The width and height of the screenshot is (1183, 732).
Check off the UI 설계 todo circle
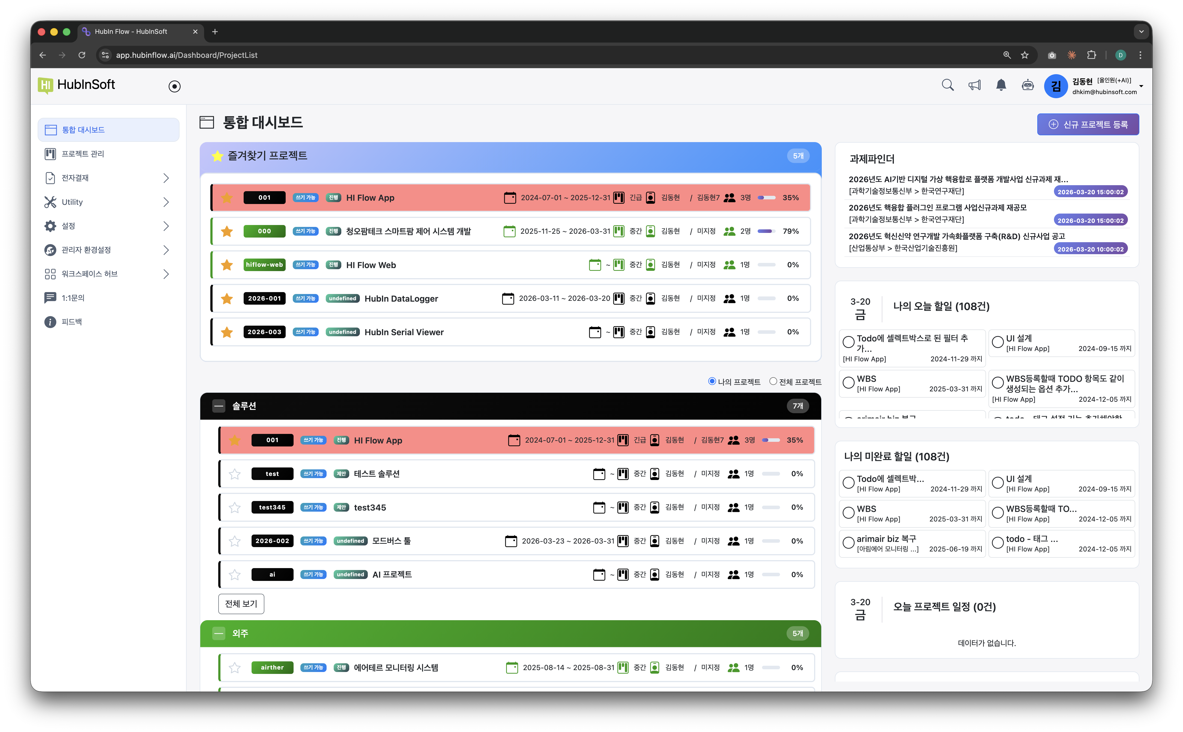tap(997, 342)
